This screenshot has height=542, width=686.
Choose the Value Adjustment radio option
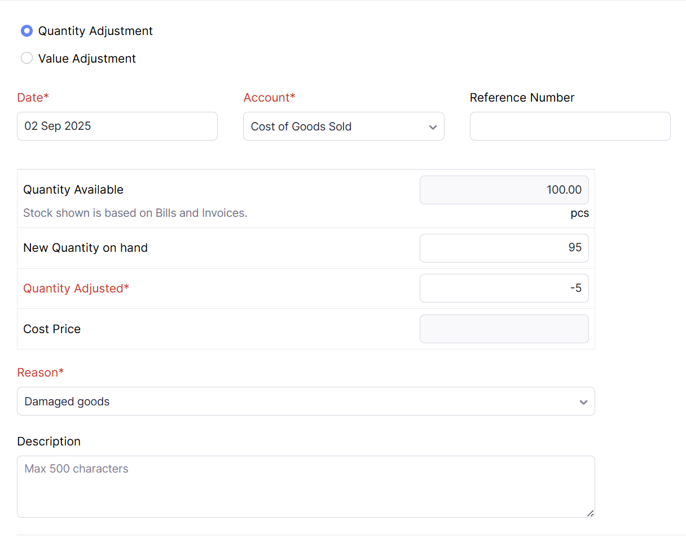(27, 59)
